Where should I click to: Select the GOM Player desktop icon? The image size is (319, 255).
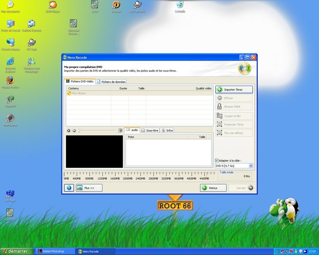click(x=53, y=7)
